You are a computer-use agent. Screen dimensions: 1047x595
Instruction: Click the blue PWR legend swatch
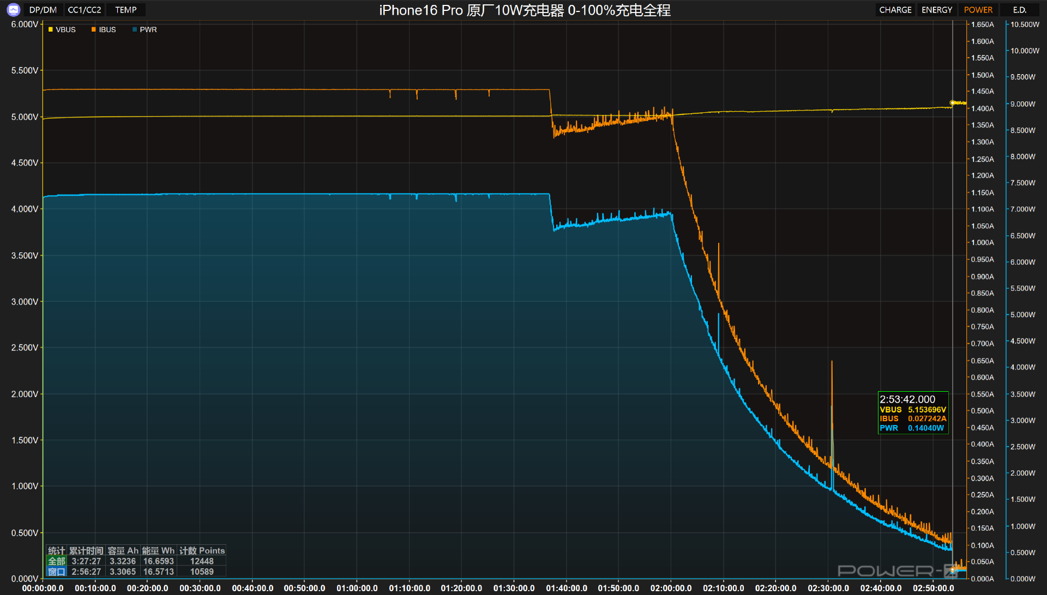pyautogui.click(x=135, y=29)
